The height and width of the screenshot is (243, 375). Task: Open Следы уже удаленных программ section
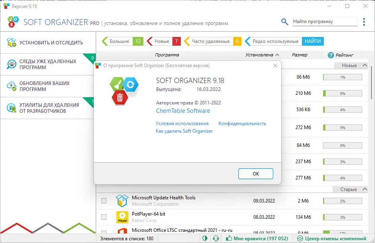48,64
